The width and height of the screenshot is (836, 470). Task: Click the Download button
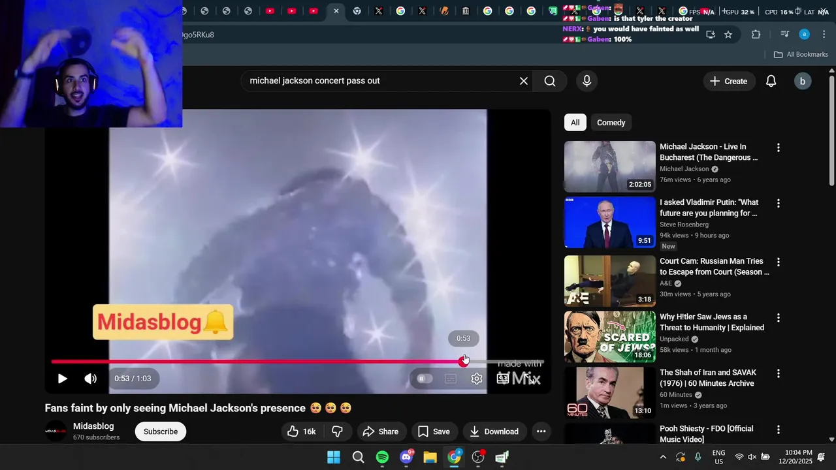point(494,431)
